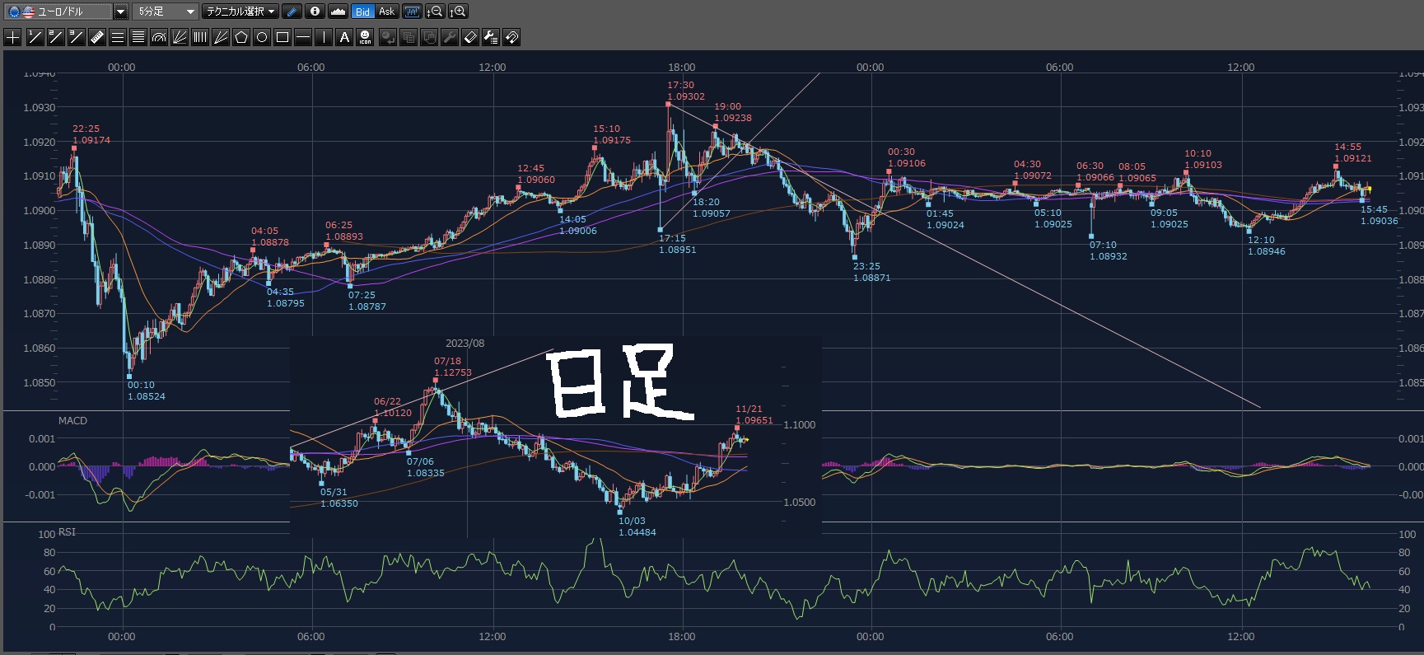Switch price display to Bid

pyautogui.click(x=363, y=12)
